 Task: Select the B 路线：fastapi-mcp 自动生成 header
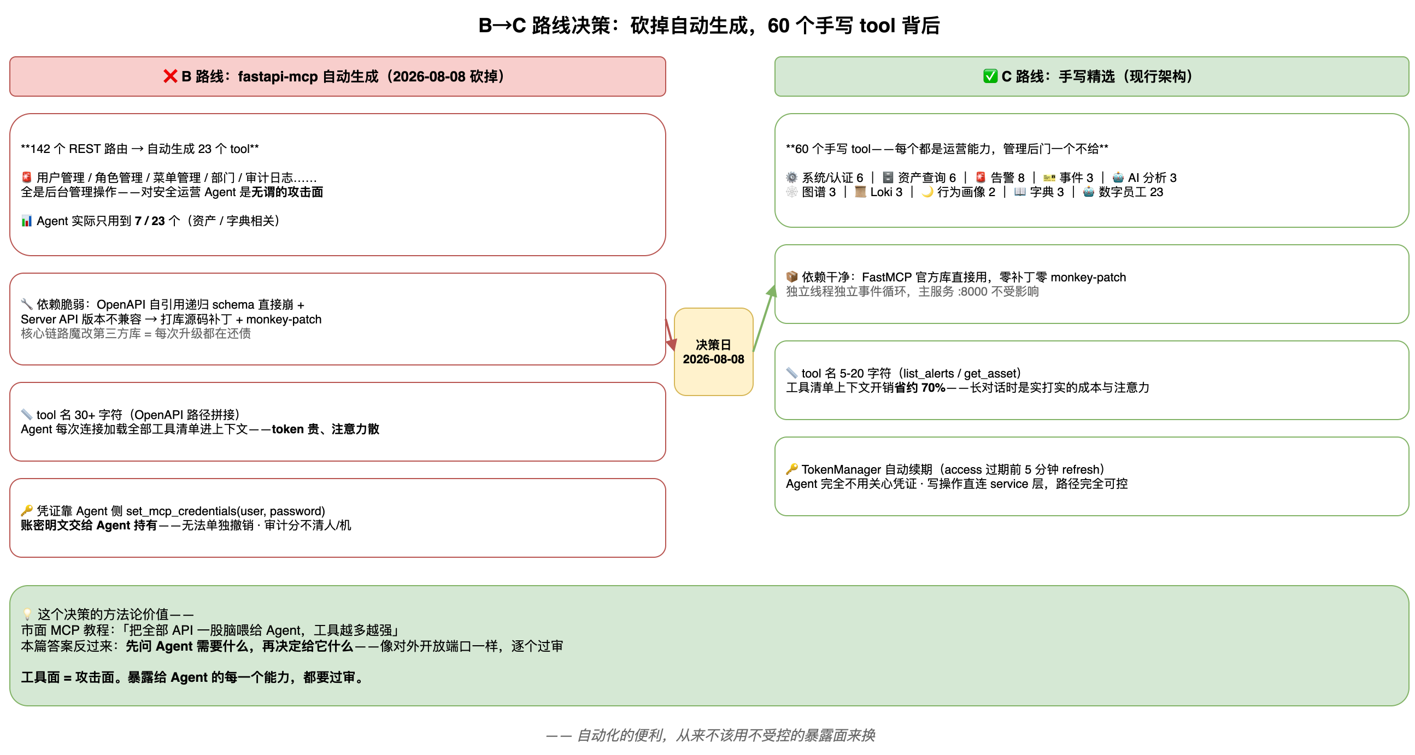point(338,76)
